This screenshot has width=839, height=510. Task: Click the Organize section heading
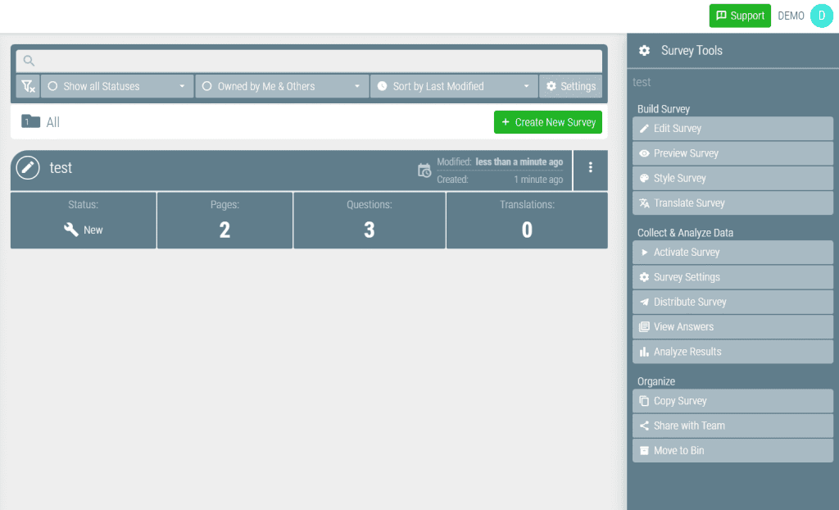[656, 381]
